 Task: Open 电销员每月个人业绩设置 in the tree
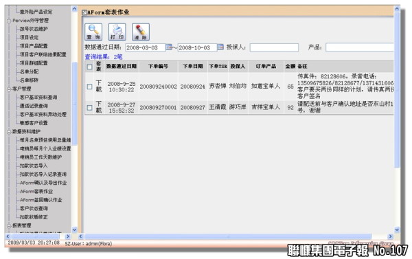point(45,148)
